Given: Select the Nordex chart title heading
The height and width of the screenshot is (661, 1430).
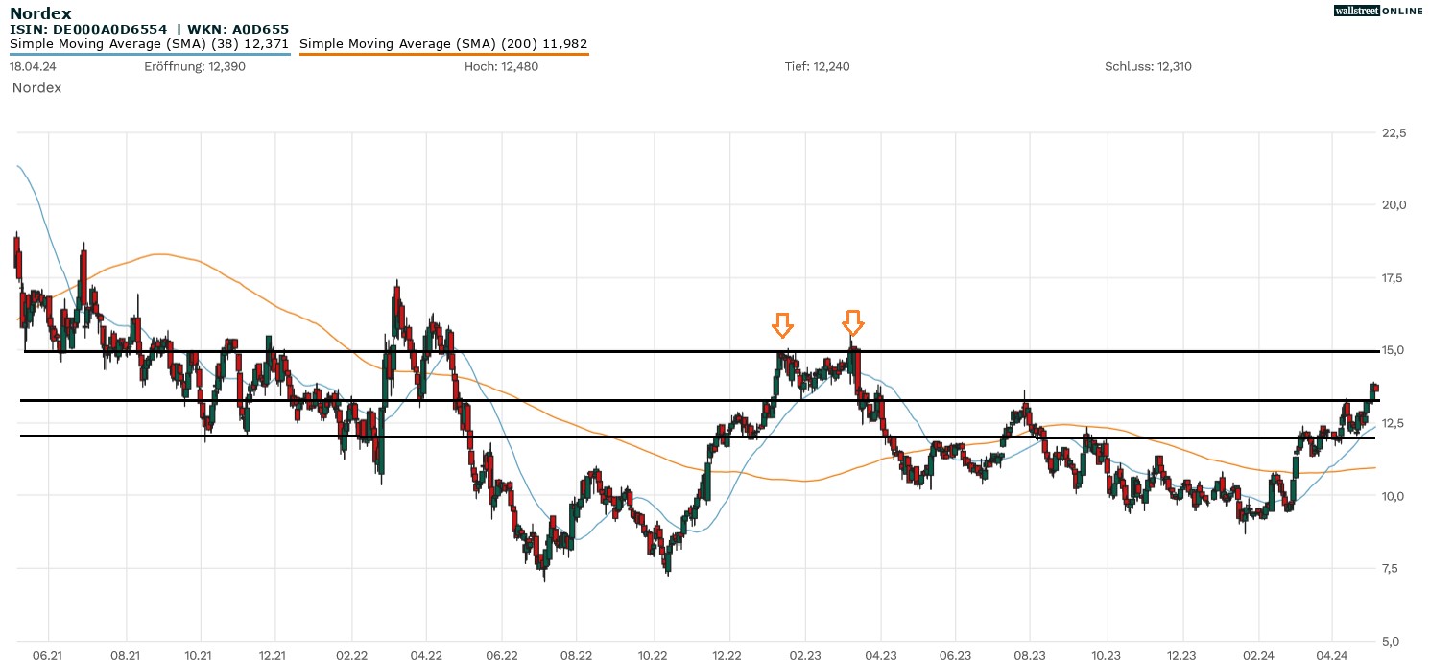Looking at the screenshot, I should coord(40,13).
